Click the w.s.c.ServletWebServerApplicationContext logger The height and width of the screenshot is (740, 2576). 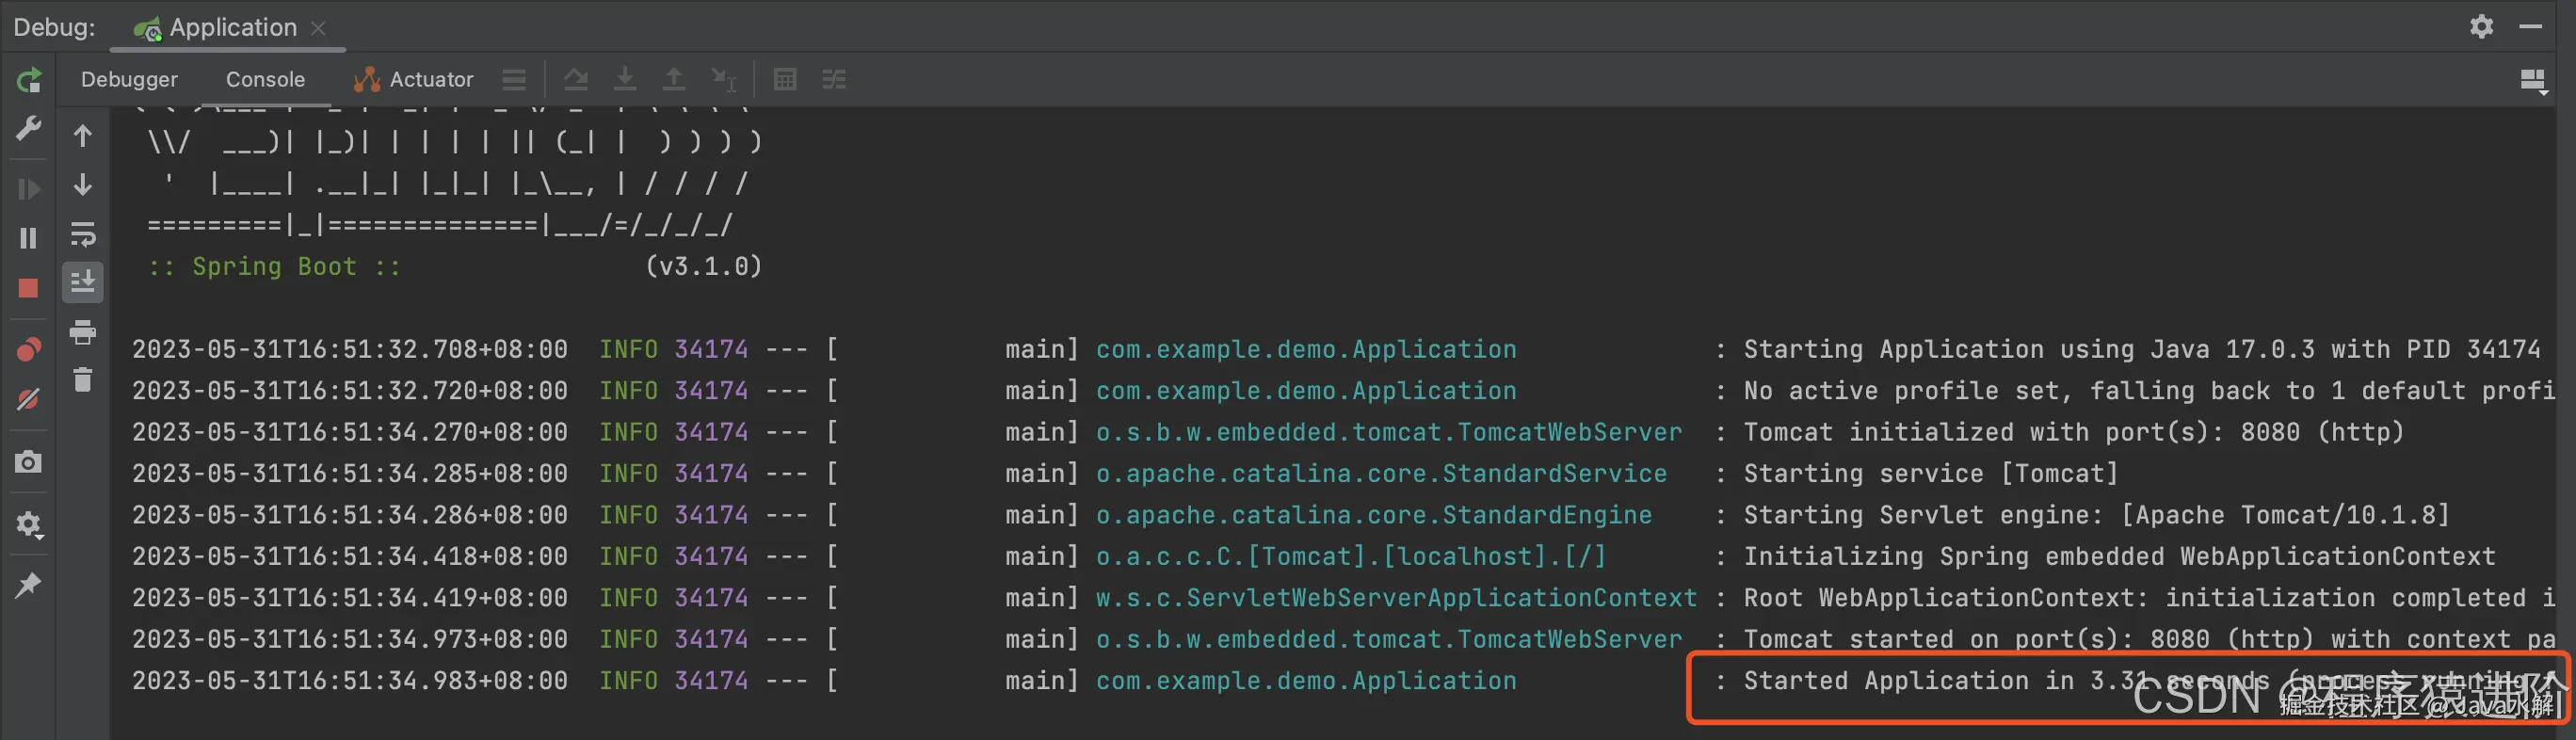click(x=1397, y=597)
